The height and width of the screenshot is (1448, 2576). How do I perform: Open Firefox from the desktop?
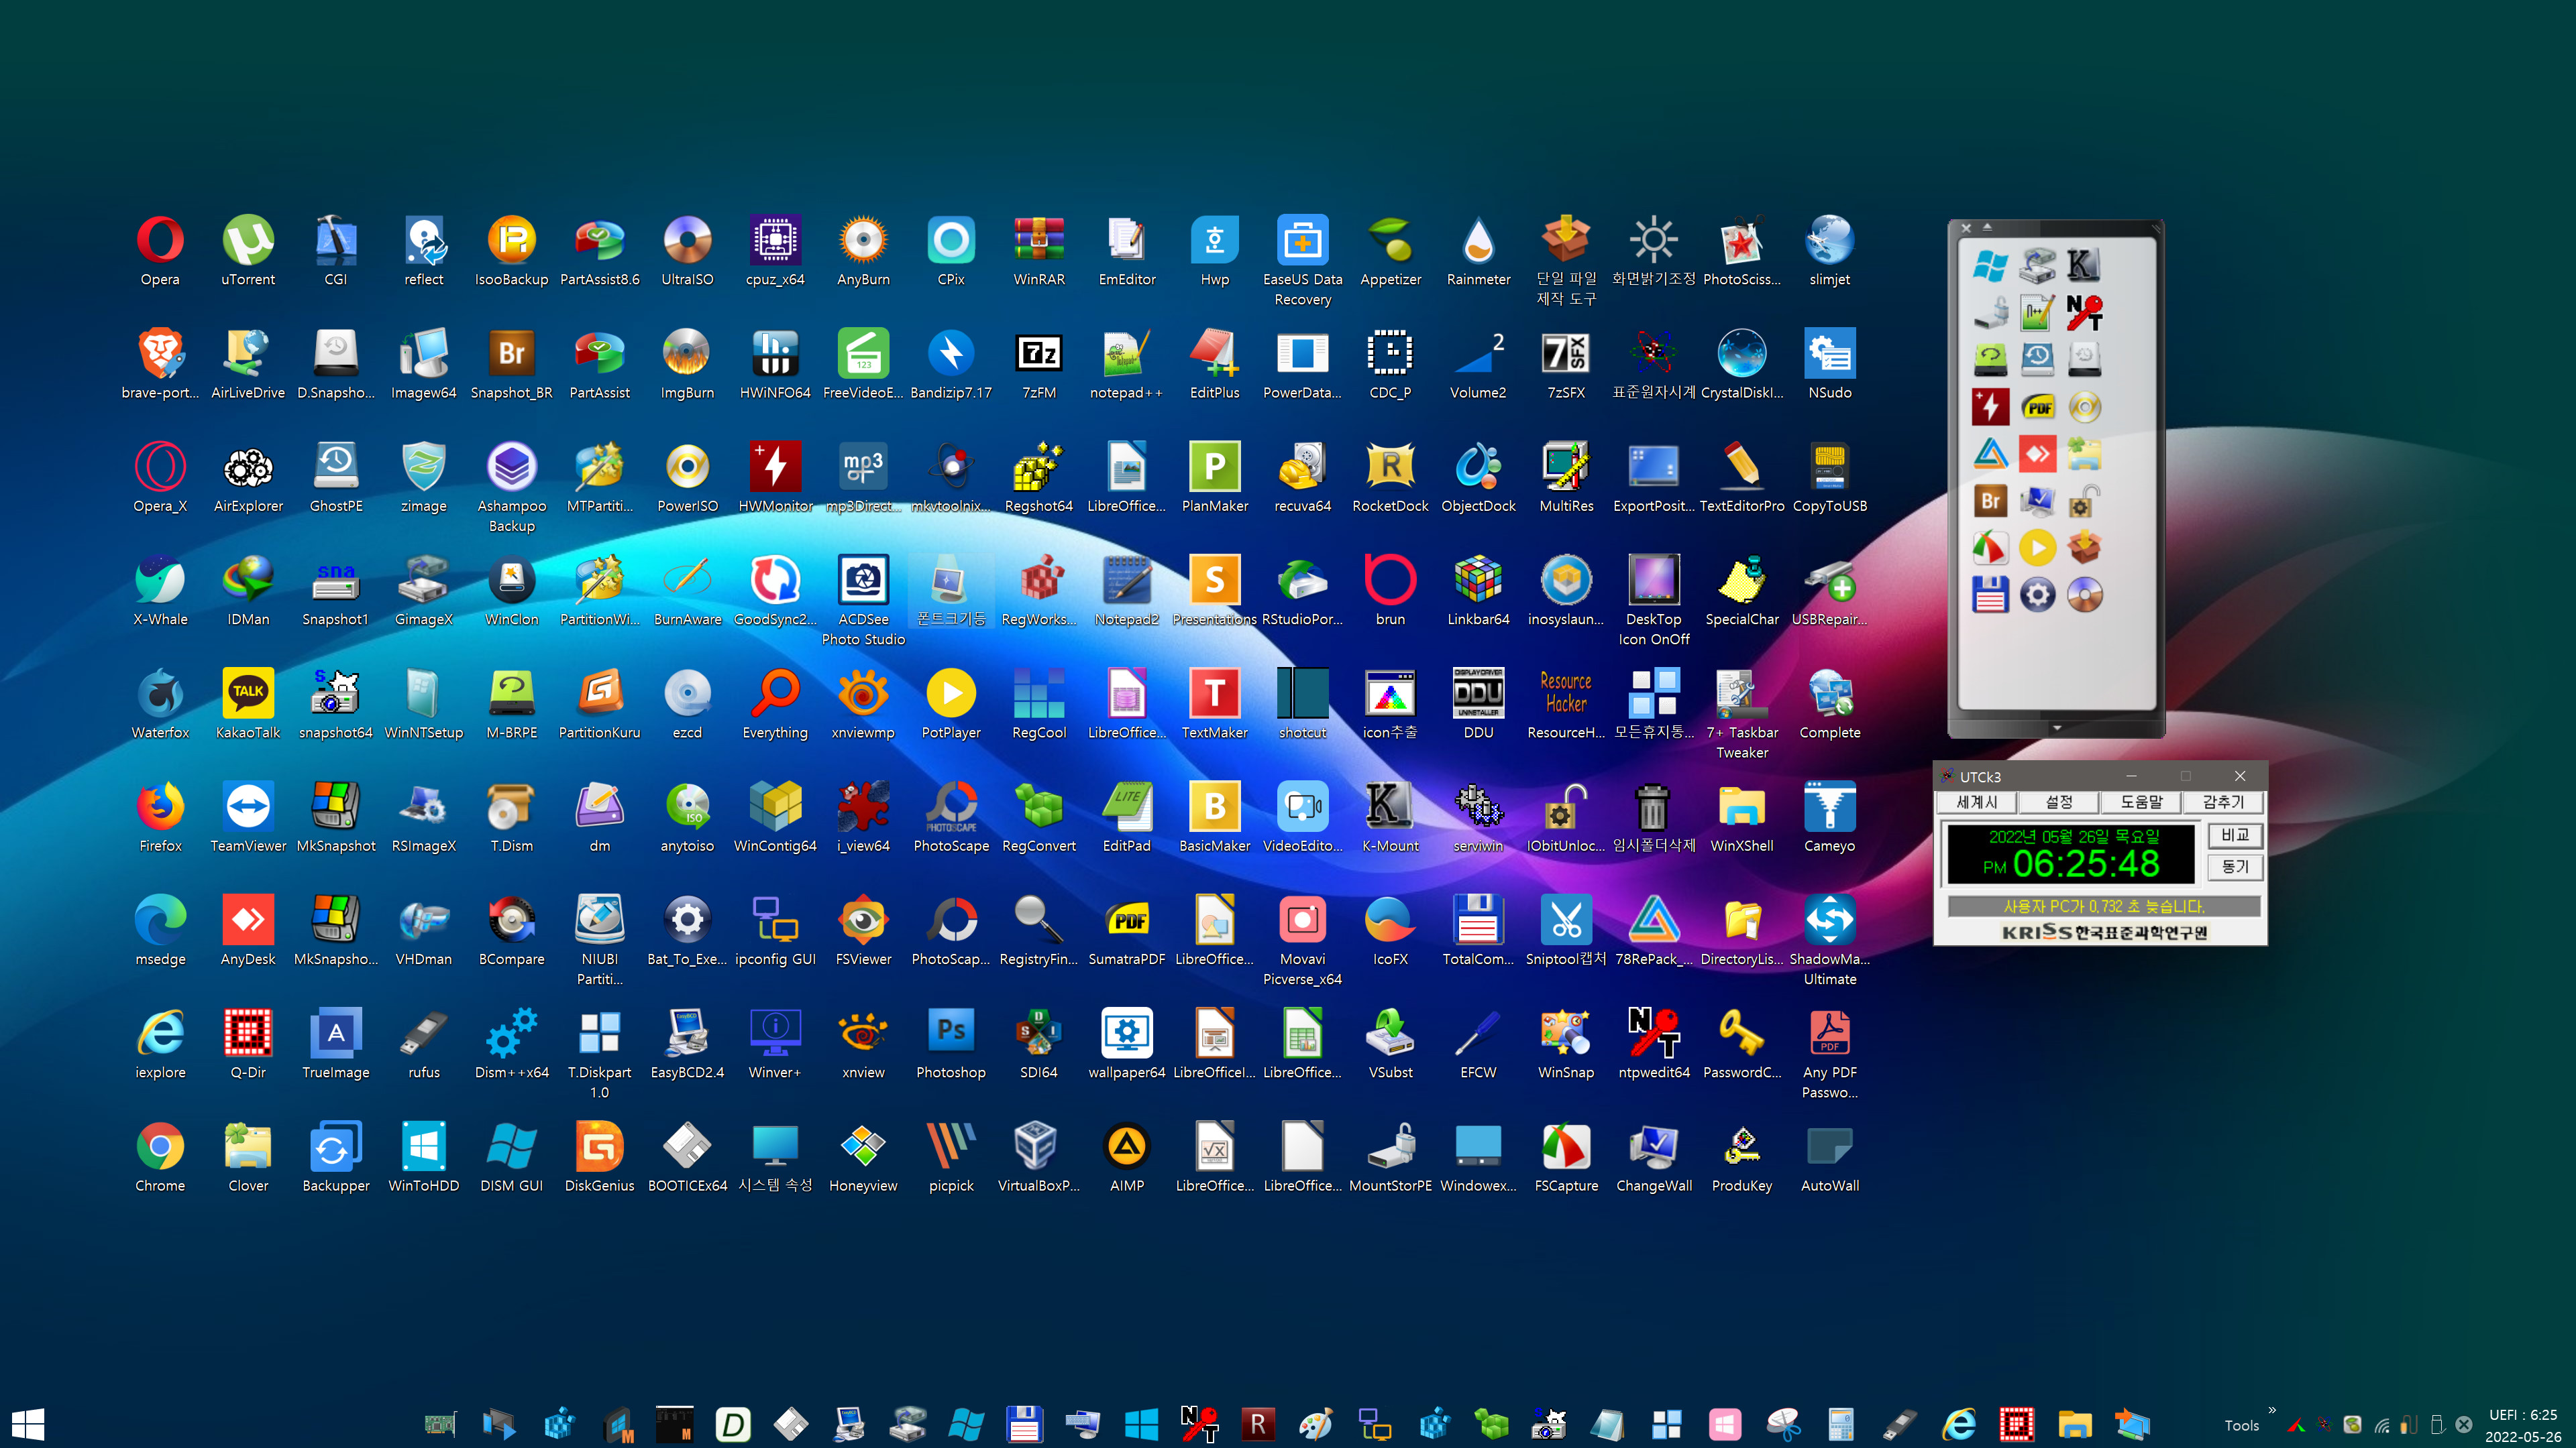pos(160,817)
